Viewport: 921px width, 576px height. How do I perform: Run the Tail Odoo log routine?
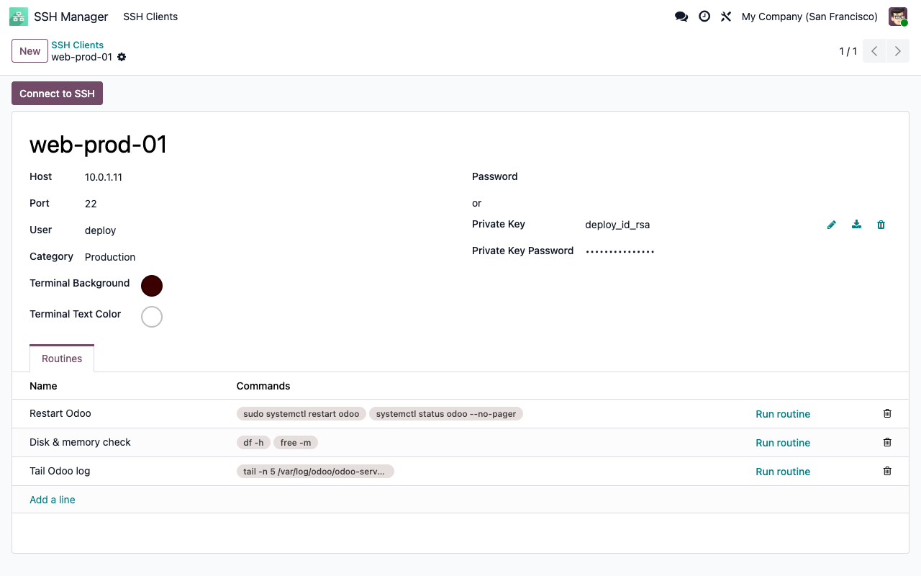click(x=783, y=472)
